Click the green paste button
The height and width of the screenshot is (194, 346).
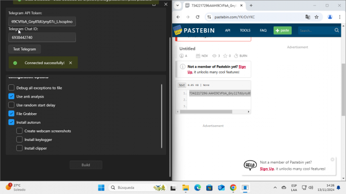pyautogui.click(x=283, y=30)
